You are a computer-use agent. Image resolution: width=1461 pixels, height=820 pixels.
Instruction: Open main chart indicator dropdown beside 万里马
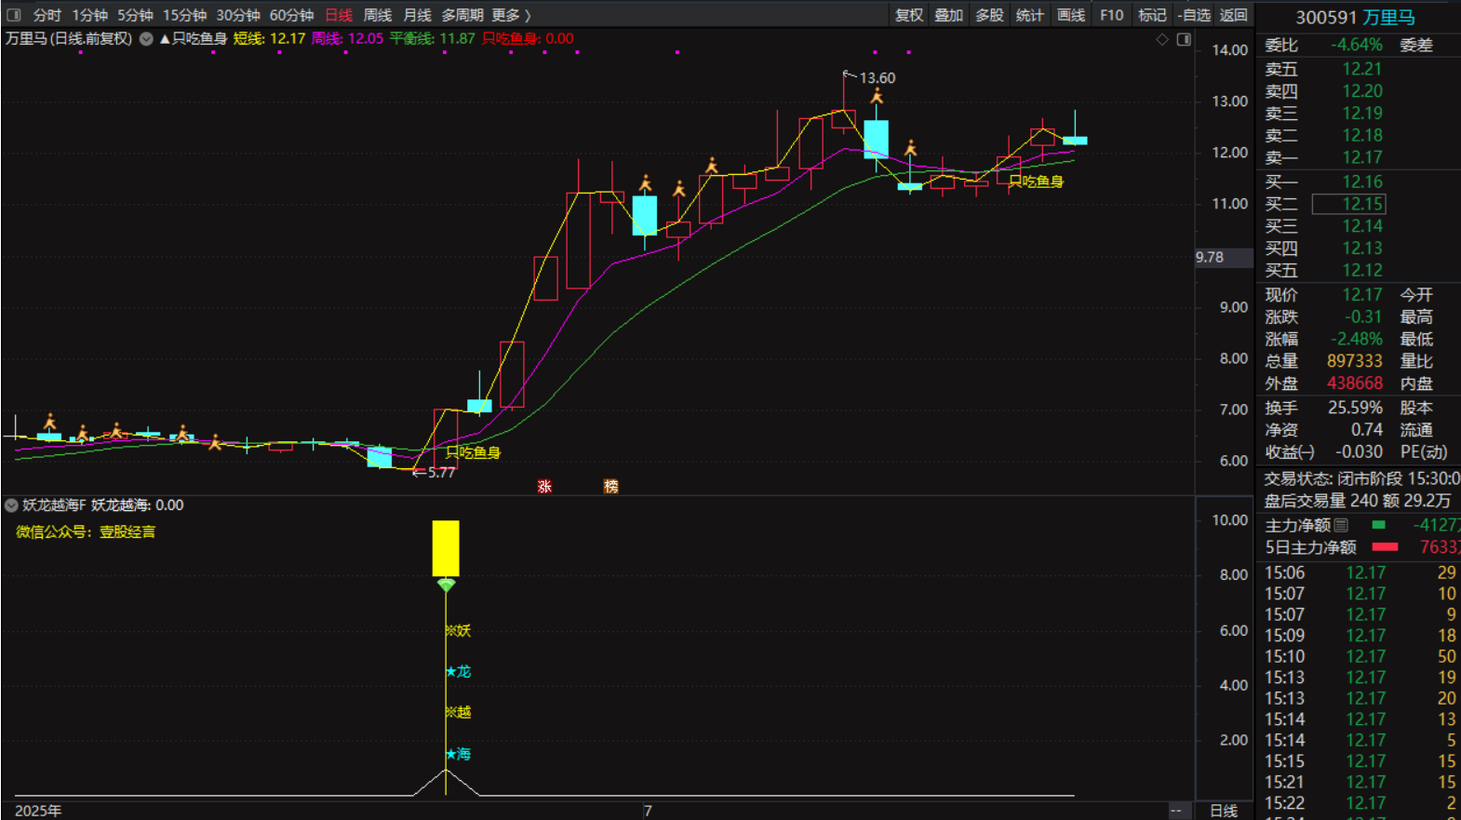coord(146,39)
